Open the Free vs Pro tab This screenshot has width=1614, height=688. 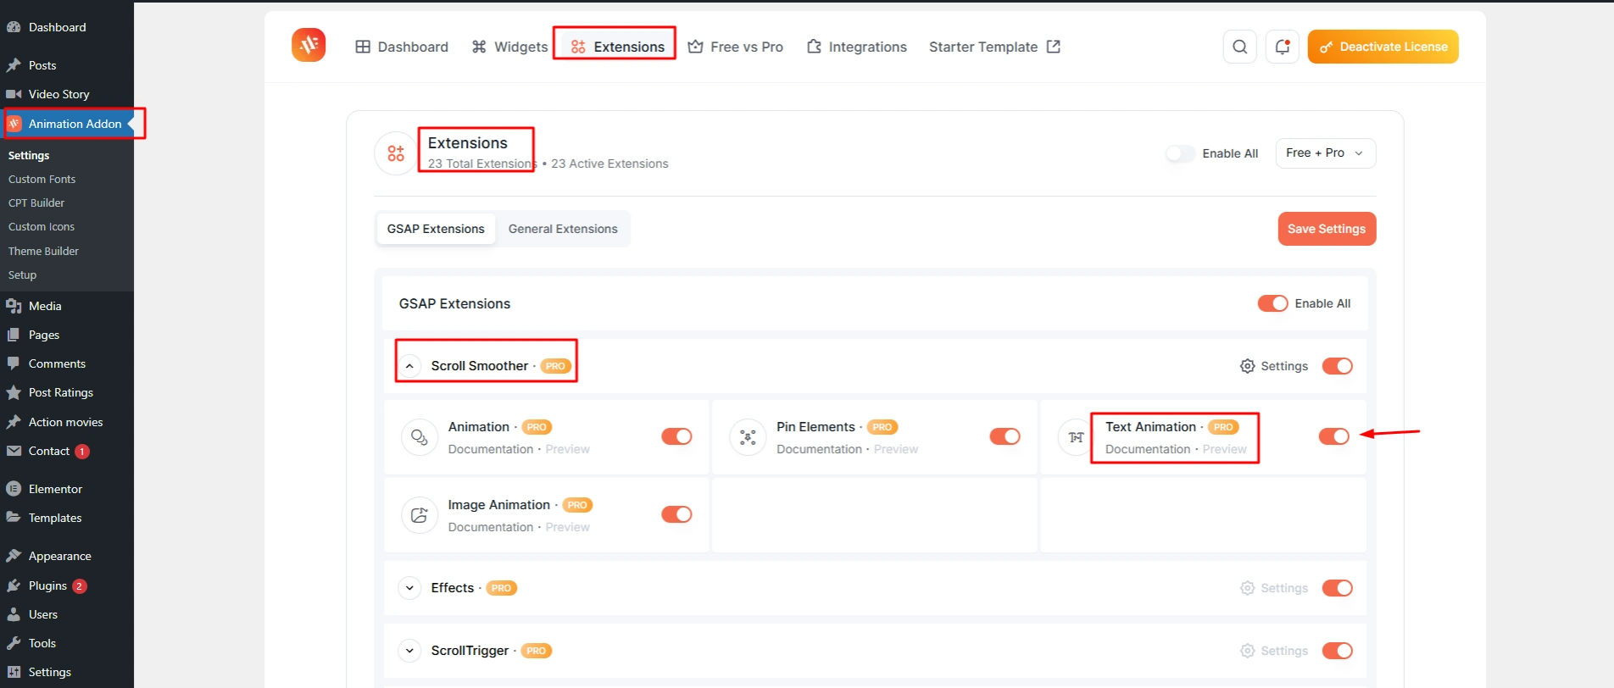[735, 47]
